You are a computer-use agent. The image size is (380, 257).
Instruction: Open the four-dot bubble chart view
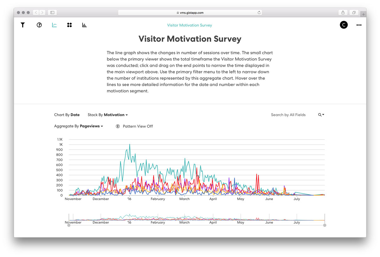point(70,25)
